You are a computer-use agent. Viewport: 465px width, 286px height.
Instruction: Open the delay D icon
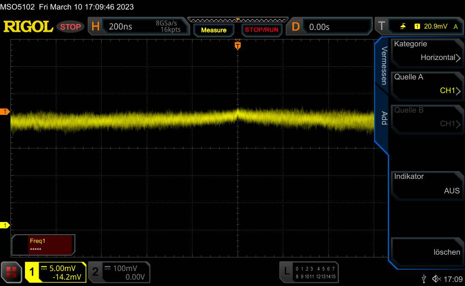pos(295,27)
